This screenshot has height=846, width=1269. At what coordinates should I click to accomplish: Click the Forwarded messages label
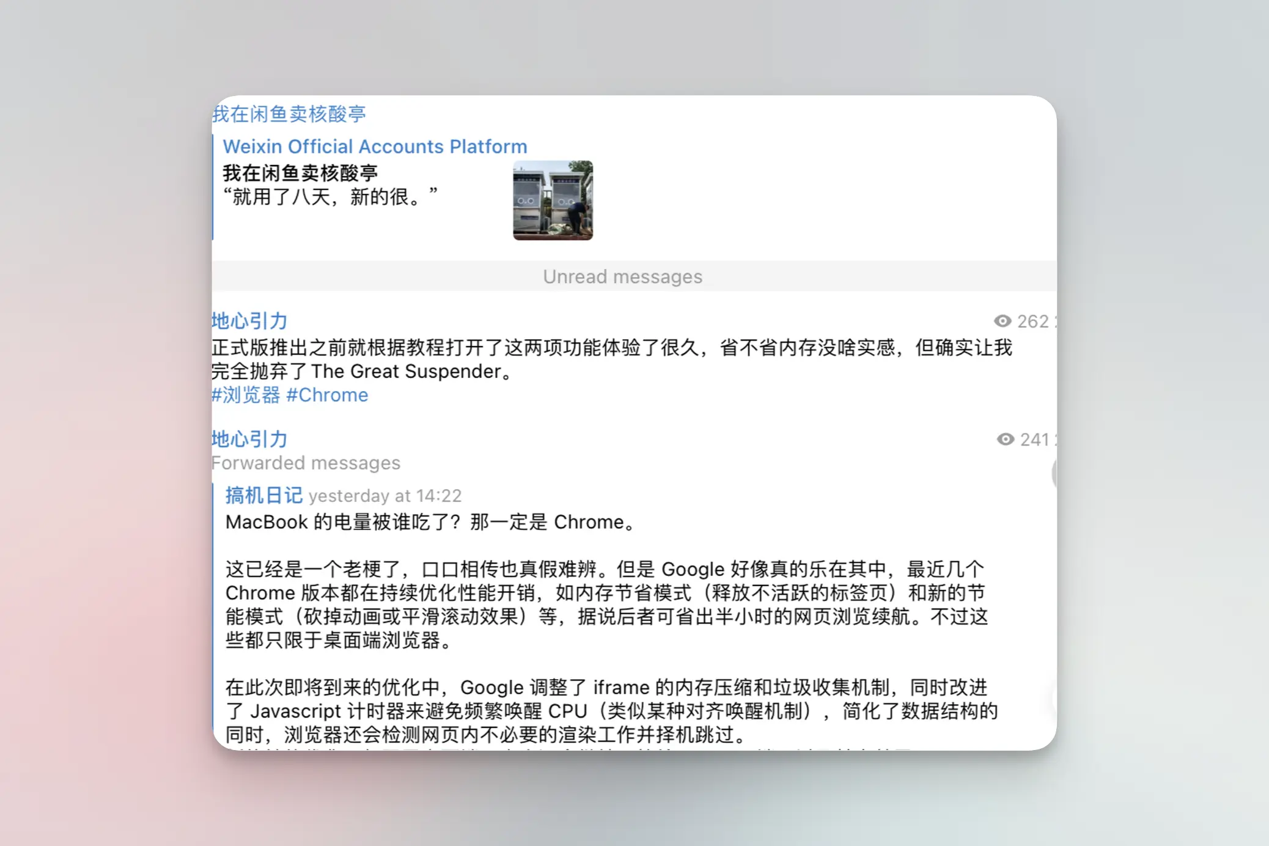[x=306, y=463]
